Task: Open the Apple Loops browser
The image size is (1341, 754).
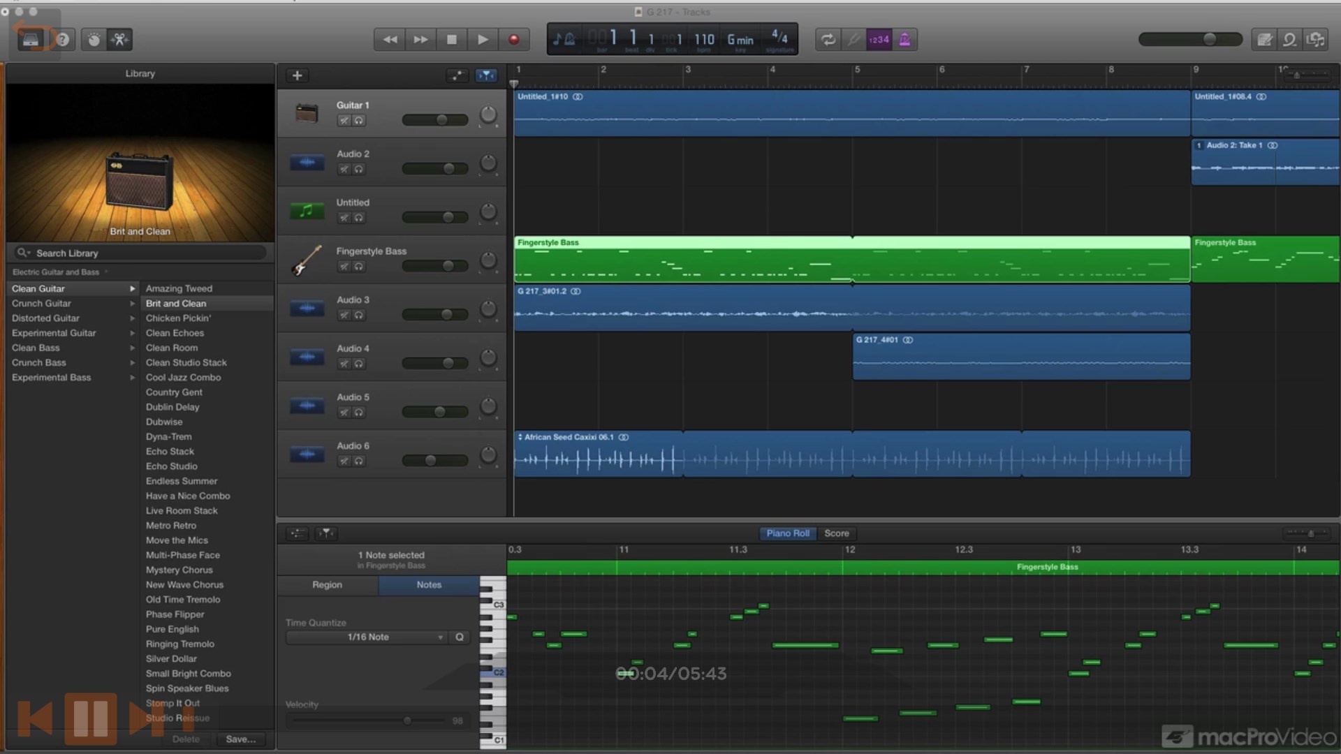Action: pos(1290,40)
